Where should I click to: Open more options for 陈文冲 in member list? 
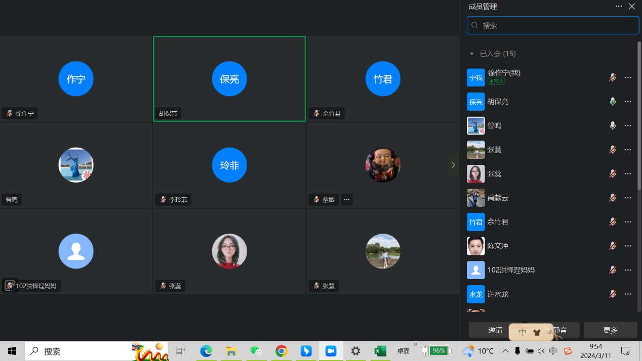point(628,246)
